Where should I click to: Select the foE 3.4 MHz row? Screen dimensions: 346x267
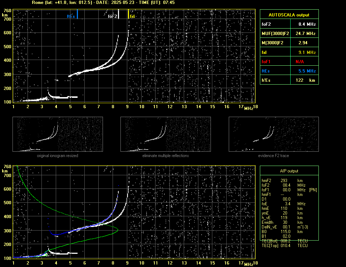283,204
